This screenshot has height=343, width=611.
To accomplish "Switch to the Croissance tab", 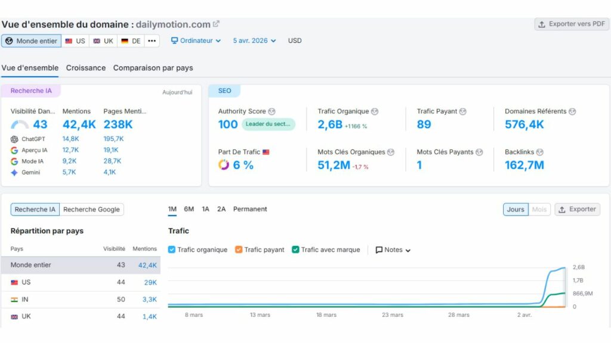I will [x=85, y=68].
